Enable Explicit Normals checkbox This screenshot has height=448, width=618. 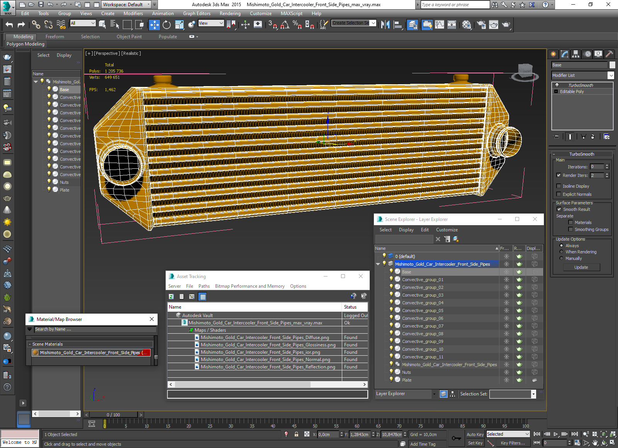point(559,194)
